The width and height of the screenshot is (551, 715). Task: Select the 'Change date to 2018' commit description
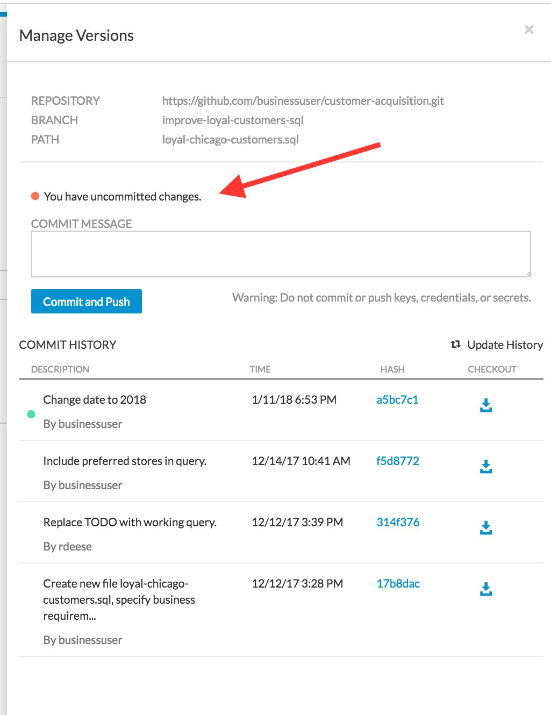[x=95, y=400]
